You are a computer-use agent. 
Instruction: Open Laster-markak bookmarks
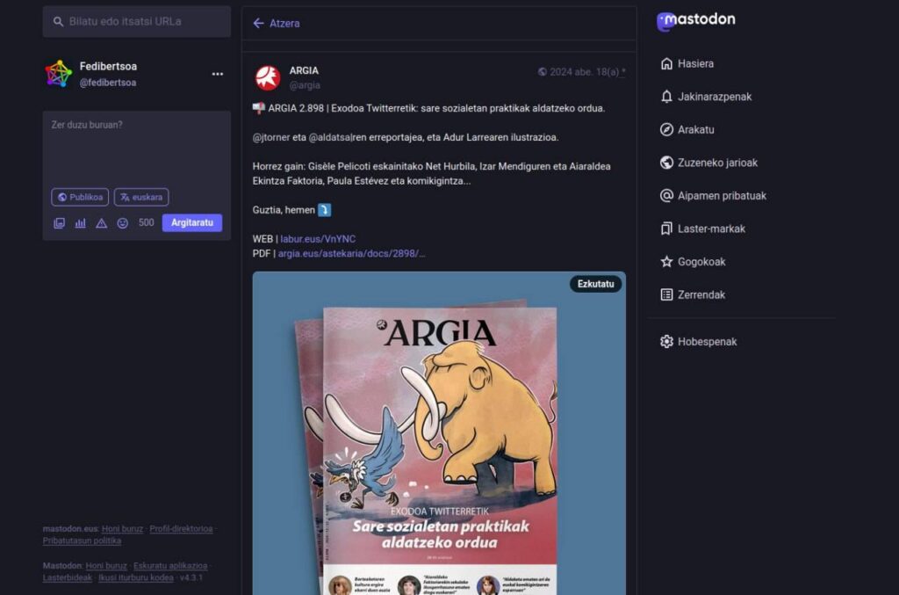tap(710, 229)
